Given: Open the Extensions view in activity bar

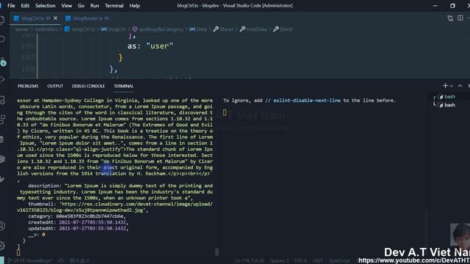Looking at the screenshot, I should click(x=2, y=119).
